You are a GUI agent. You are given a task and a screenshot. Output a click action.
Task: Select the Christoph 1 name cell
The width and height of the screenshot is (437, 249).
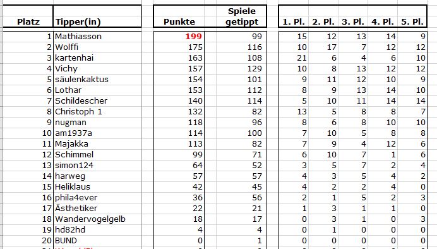pyautogui.click(x=97, y=111)
